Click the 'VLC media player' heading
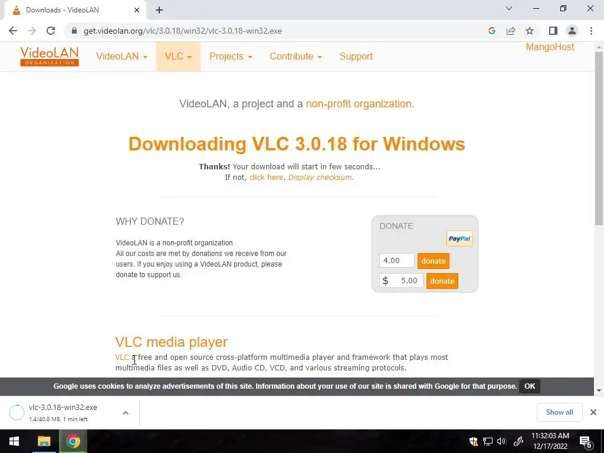The width and height of the screenshot is (604, 453). (x=172, y=342)
